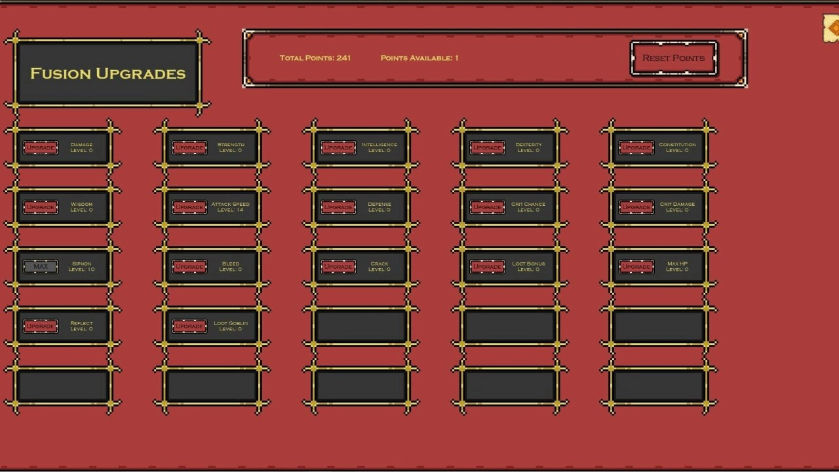The height and width of the screenshot is (472, 839).
Task: Upgrade the Loot Bonus stat
Action: 487,267
